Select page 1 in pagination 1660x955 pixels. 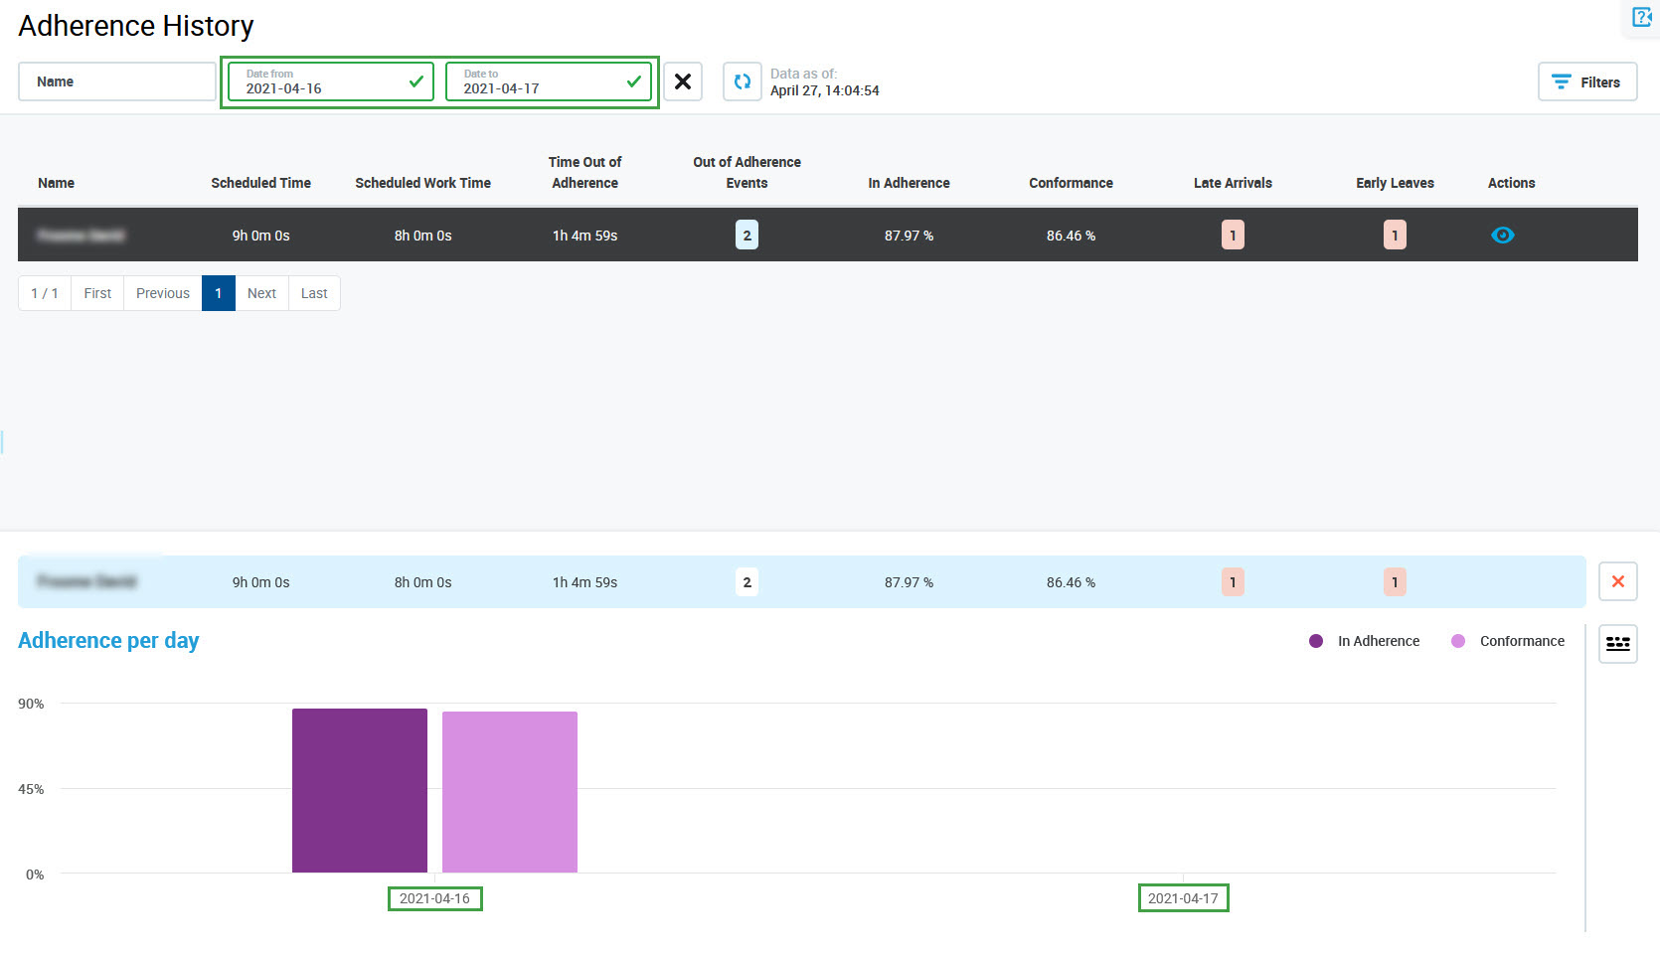click(219, 293)
